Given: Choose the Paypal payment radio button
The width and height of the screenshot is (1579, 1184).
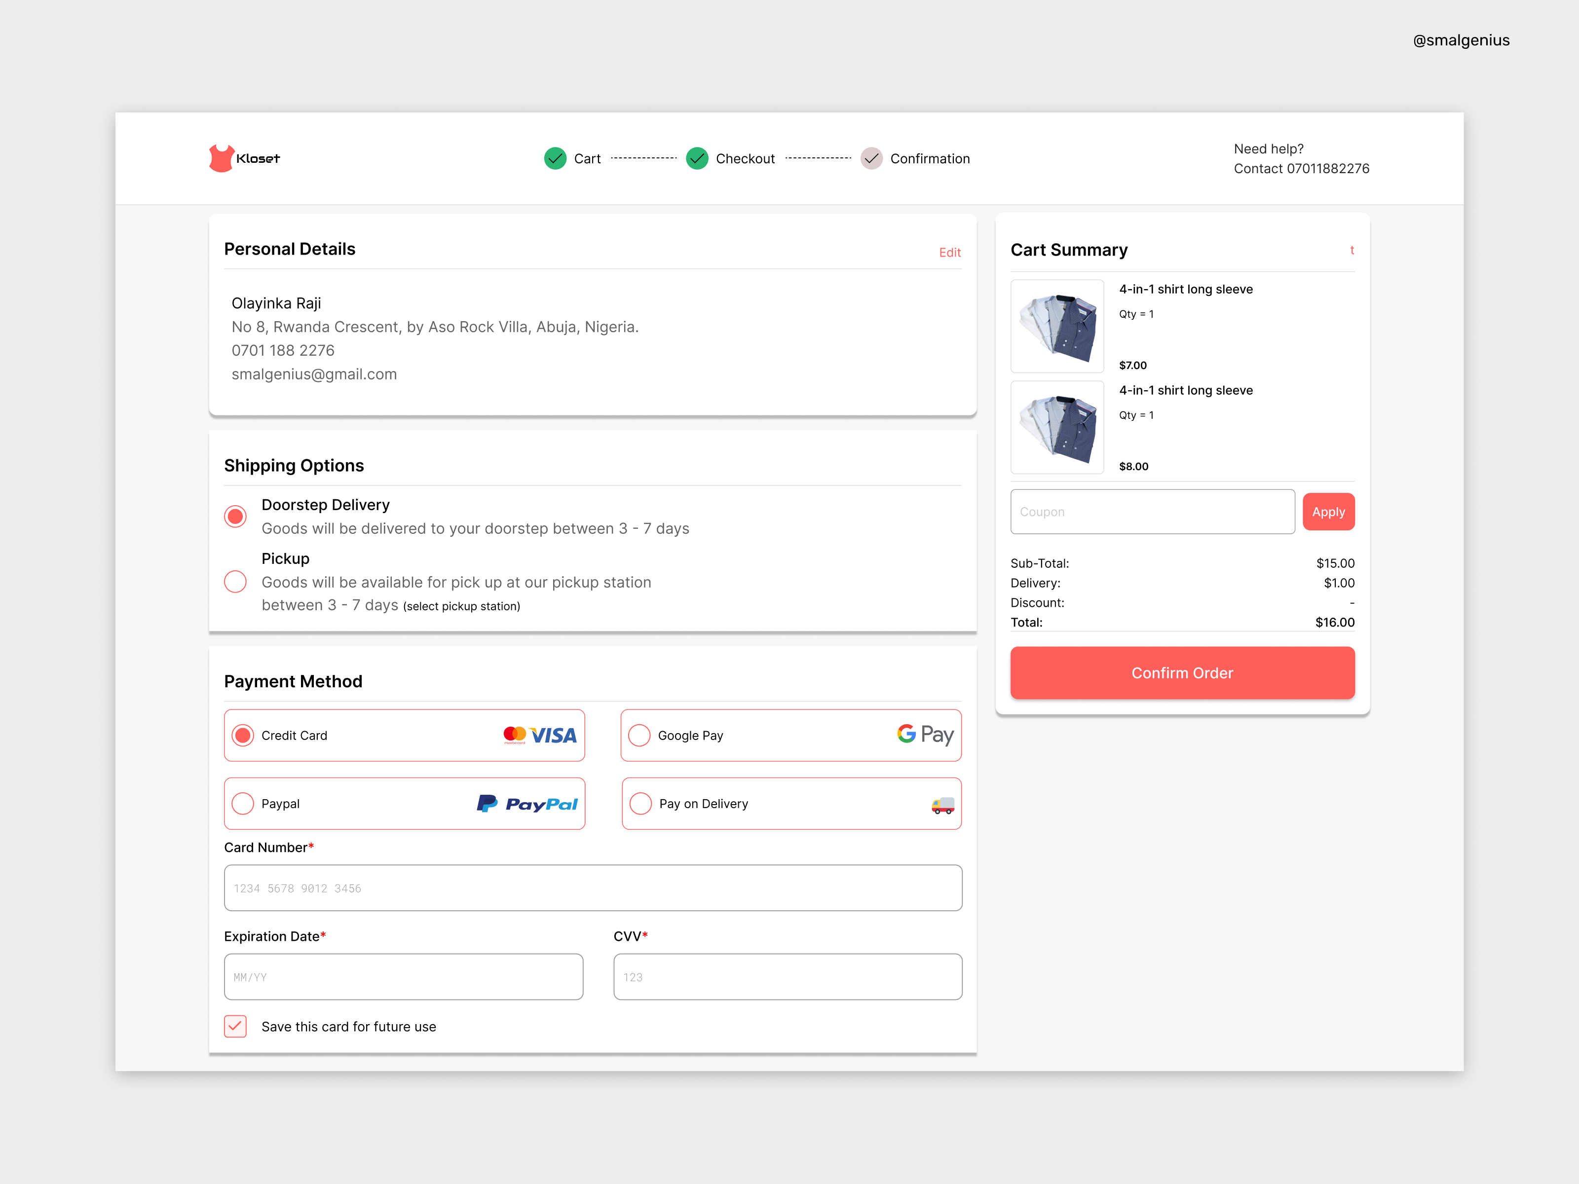Looking at the screenshot, I should (x=243, y=804).
